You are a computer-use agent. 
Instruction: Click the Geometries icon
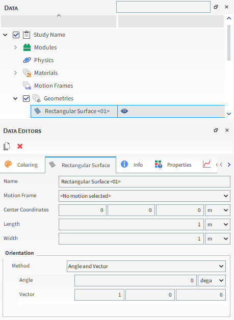[37, 98]
